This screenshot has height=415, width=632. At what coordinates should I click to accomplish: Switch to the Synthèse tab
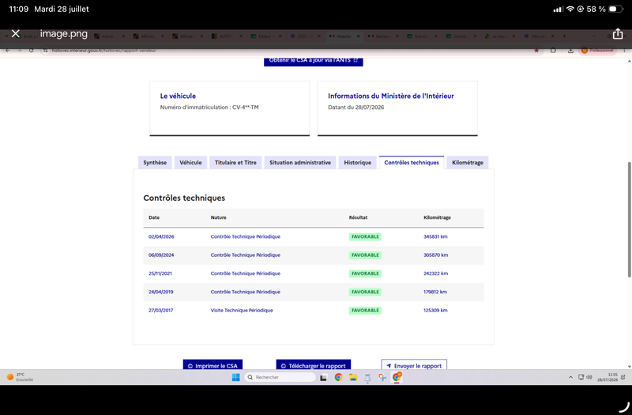point(155,163)
